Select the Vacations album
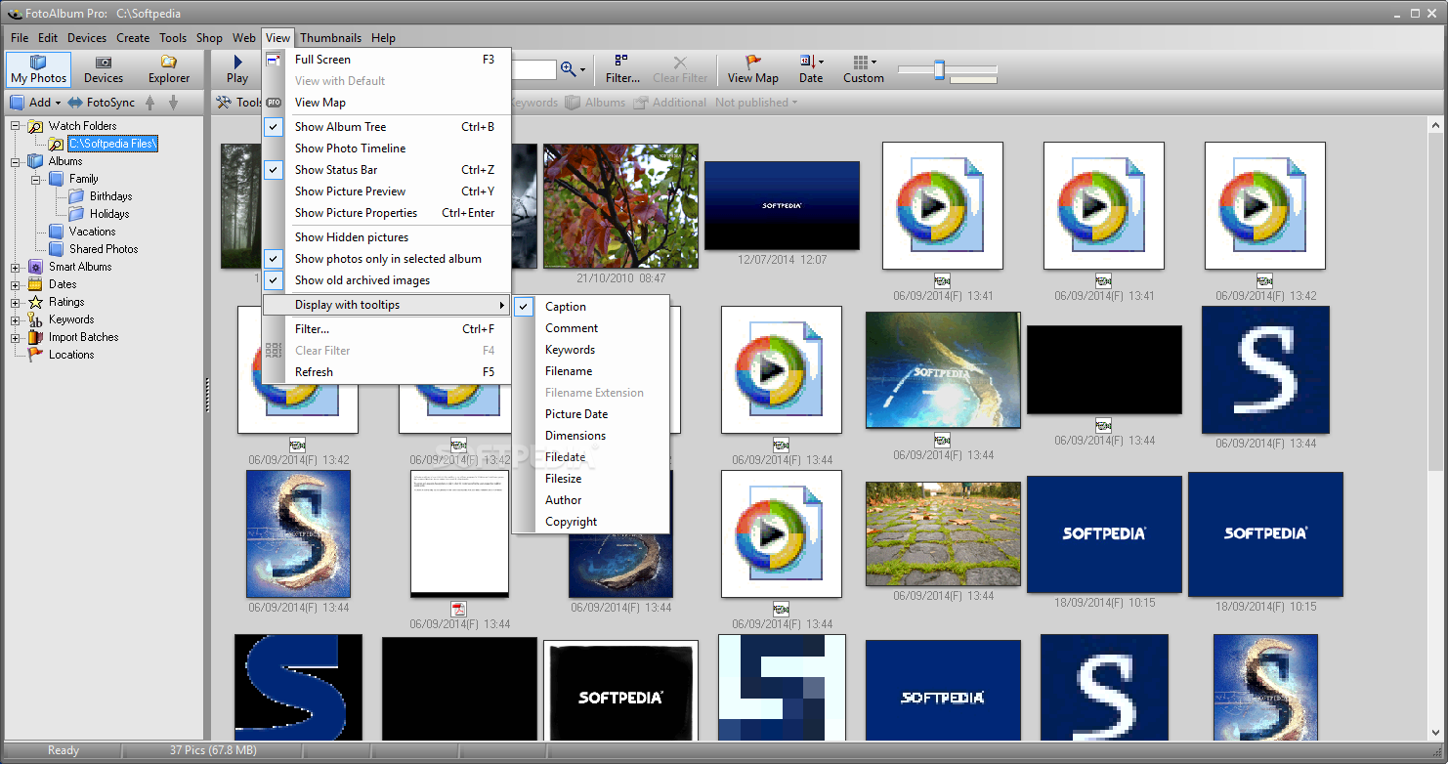Viewport: 1448px width, 764px height. tap(92, 232)
